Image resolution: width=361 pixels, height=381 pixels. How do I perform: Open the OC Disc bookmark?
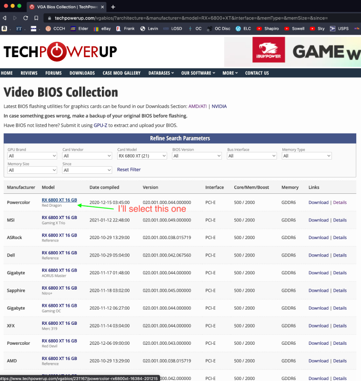pos(219,29)
